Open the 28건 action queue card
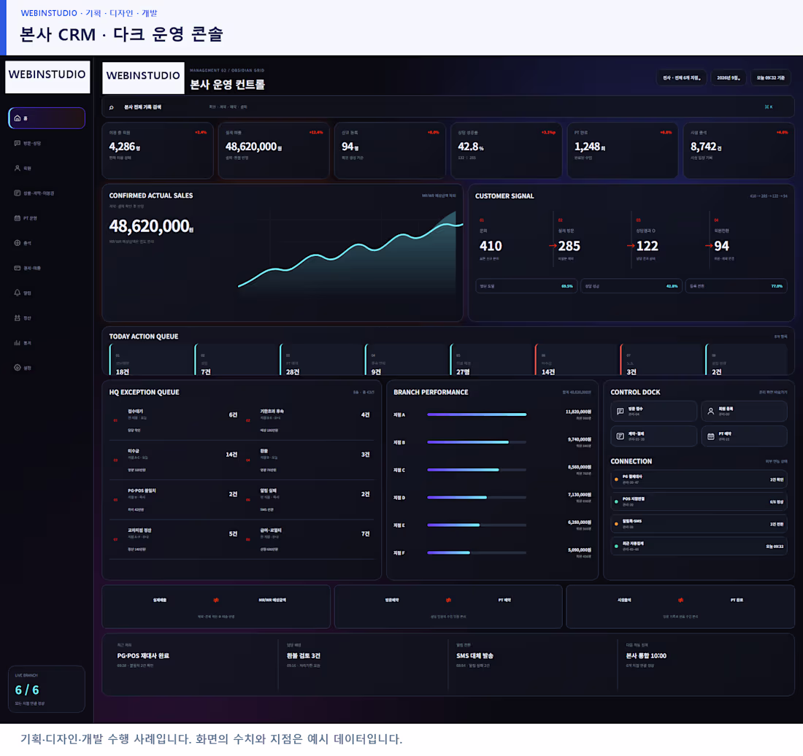 click(320, 360)
